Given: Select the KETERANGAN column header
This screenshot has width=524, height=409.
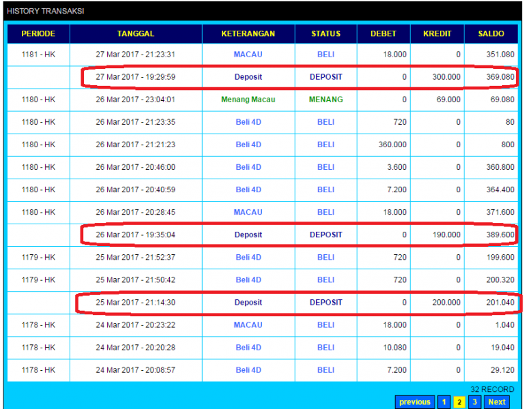Looking at the screenshot, I should (248, 33).
